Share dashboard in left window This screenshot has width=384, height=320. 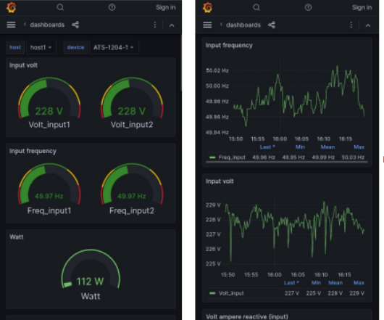(75, 25)
